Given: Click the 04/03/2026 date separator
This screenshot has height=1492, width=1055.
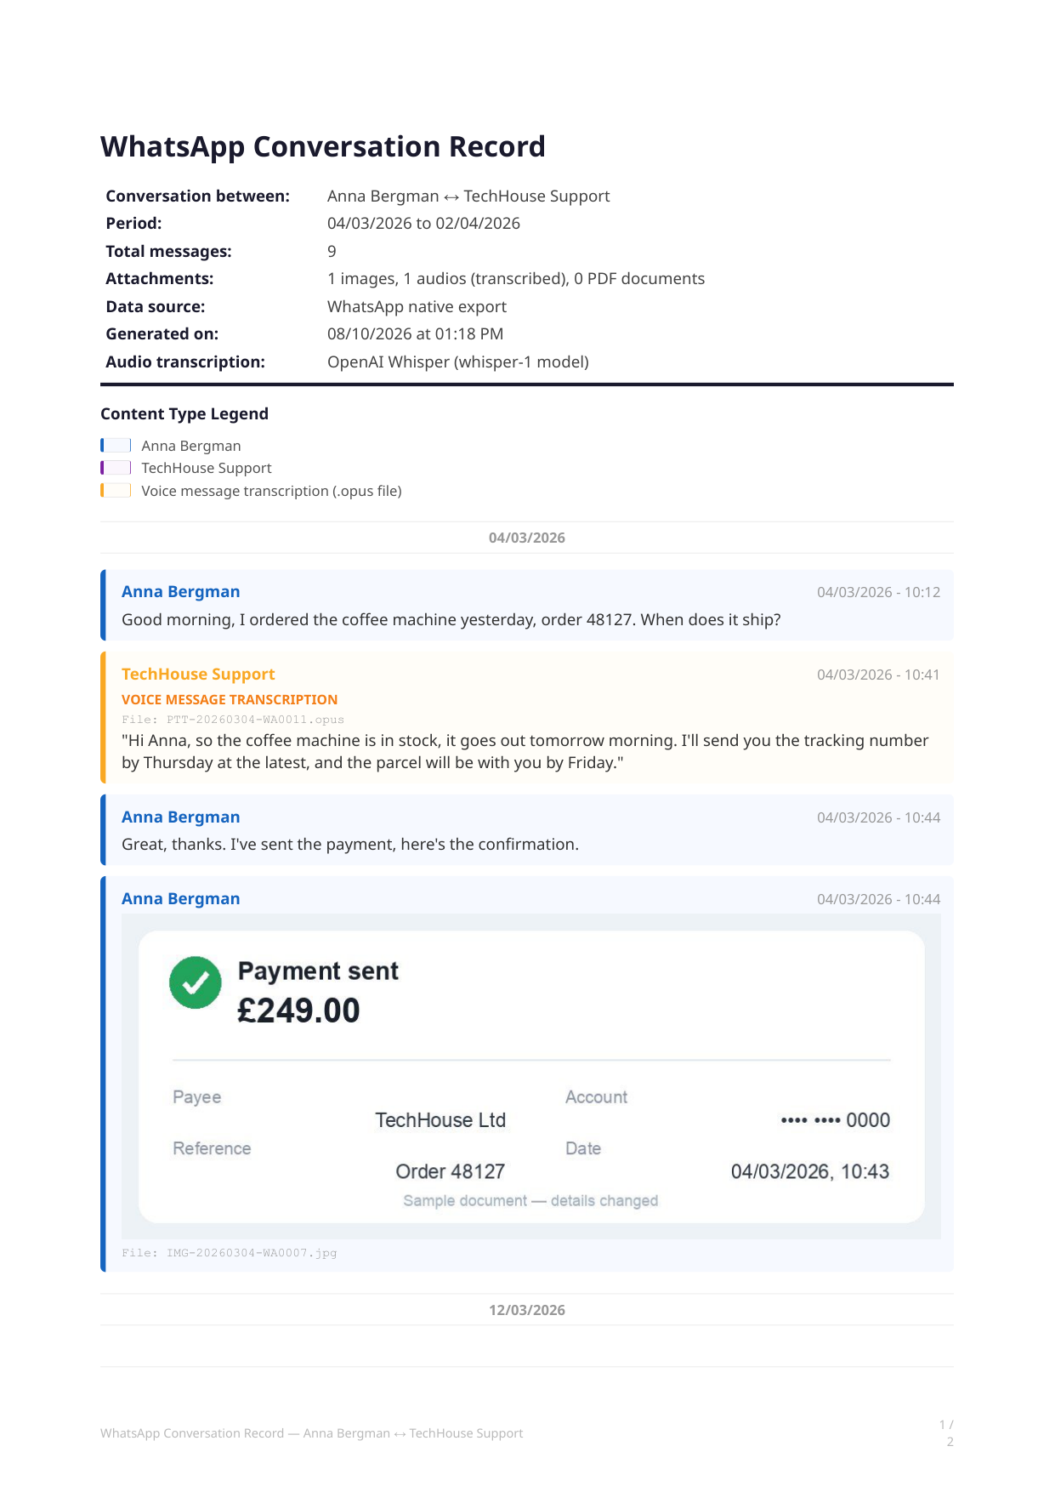Looking at the screenshot, I should [527, 538].
